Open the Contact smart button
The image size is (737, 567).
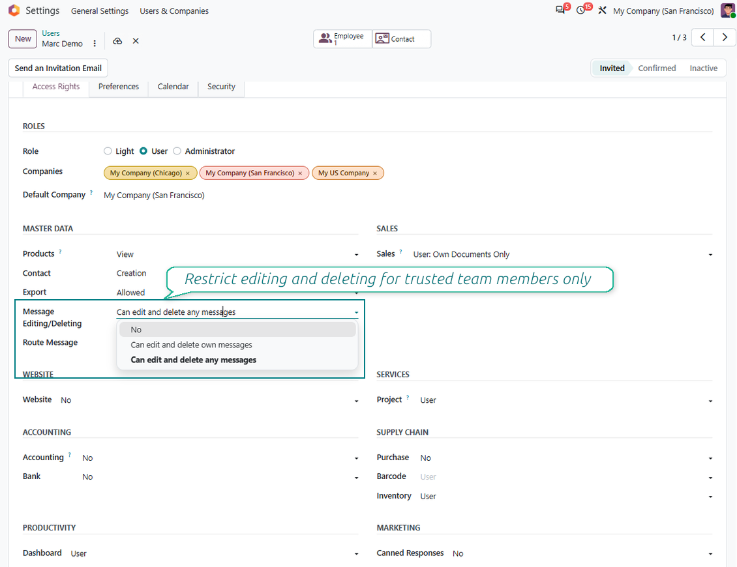401,39
